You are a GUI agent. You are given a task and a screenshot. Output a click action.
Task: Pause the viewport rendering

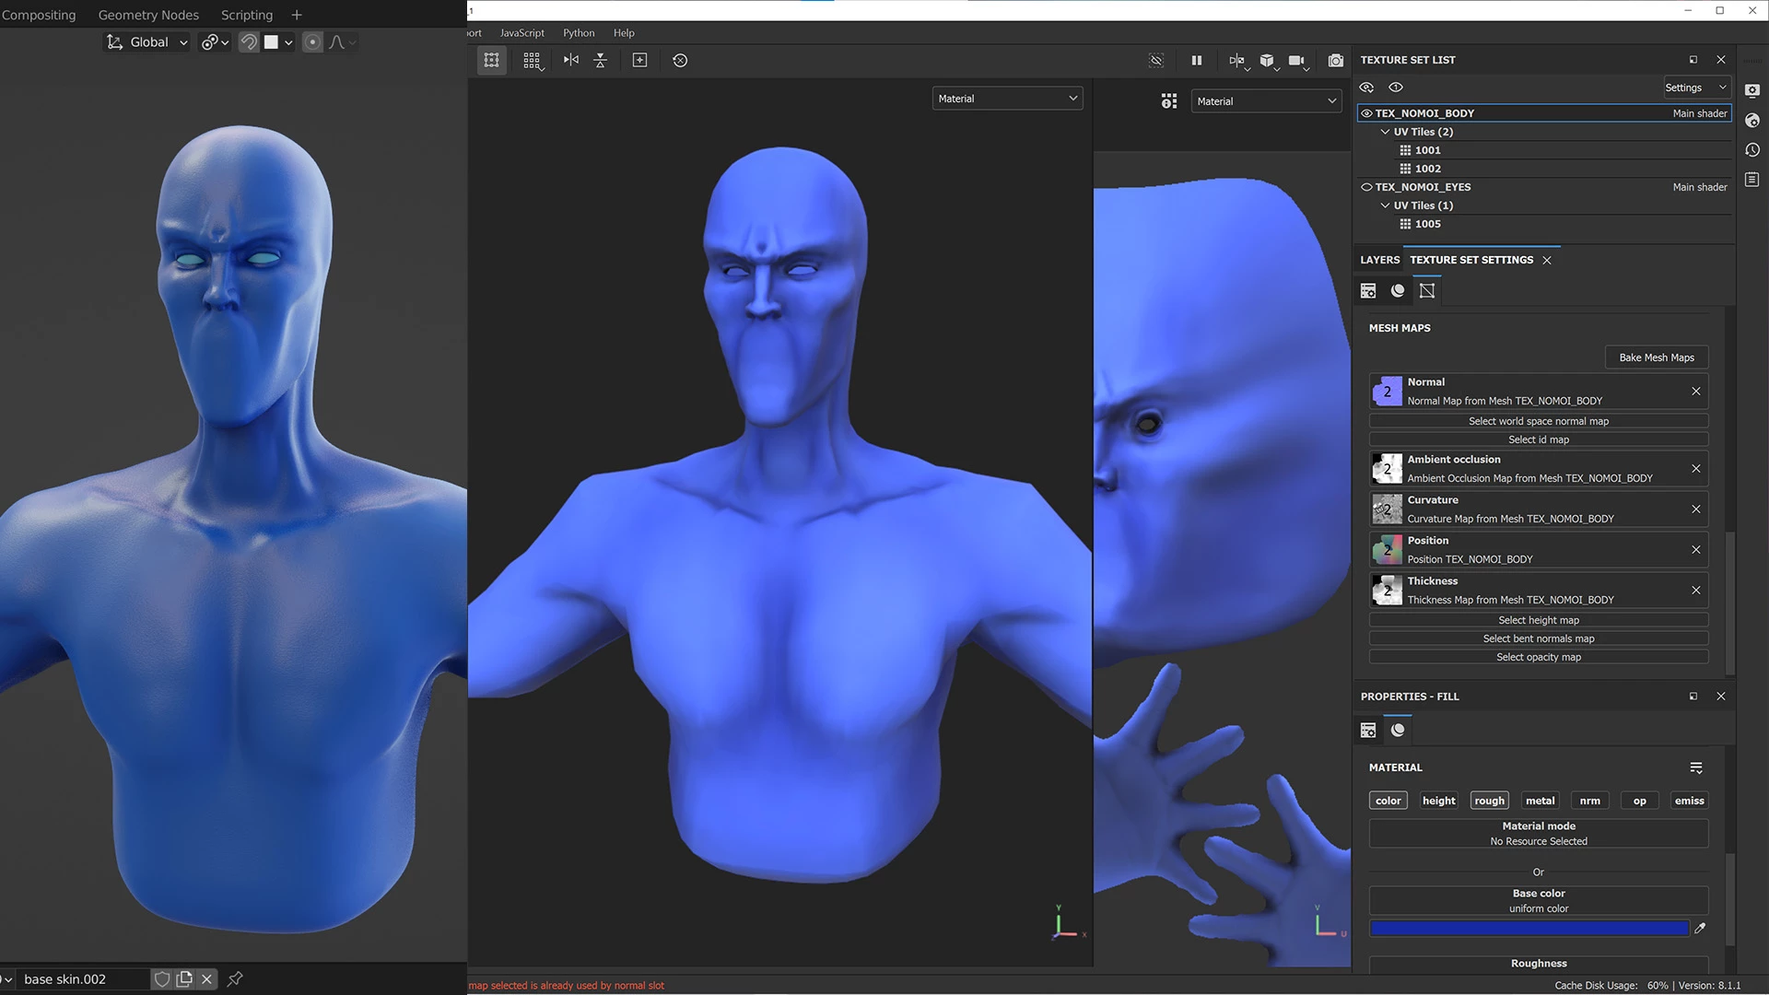(x=1196, y=61)
